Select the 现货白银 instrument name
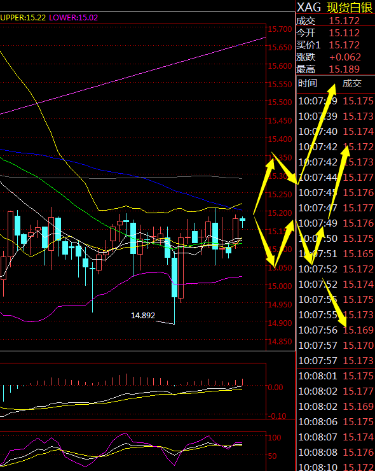The width and height of the screenshot is (375, 471). point(350,7)
